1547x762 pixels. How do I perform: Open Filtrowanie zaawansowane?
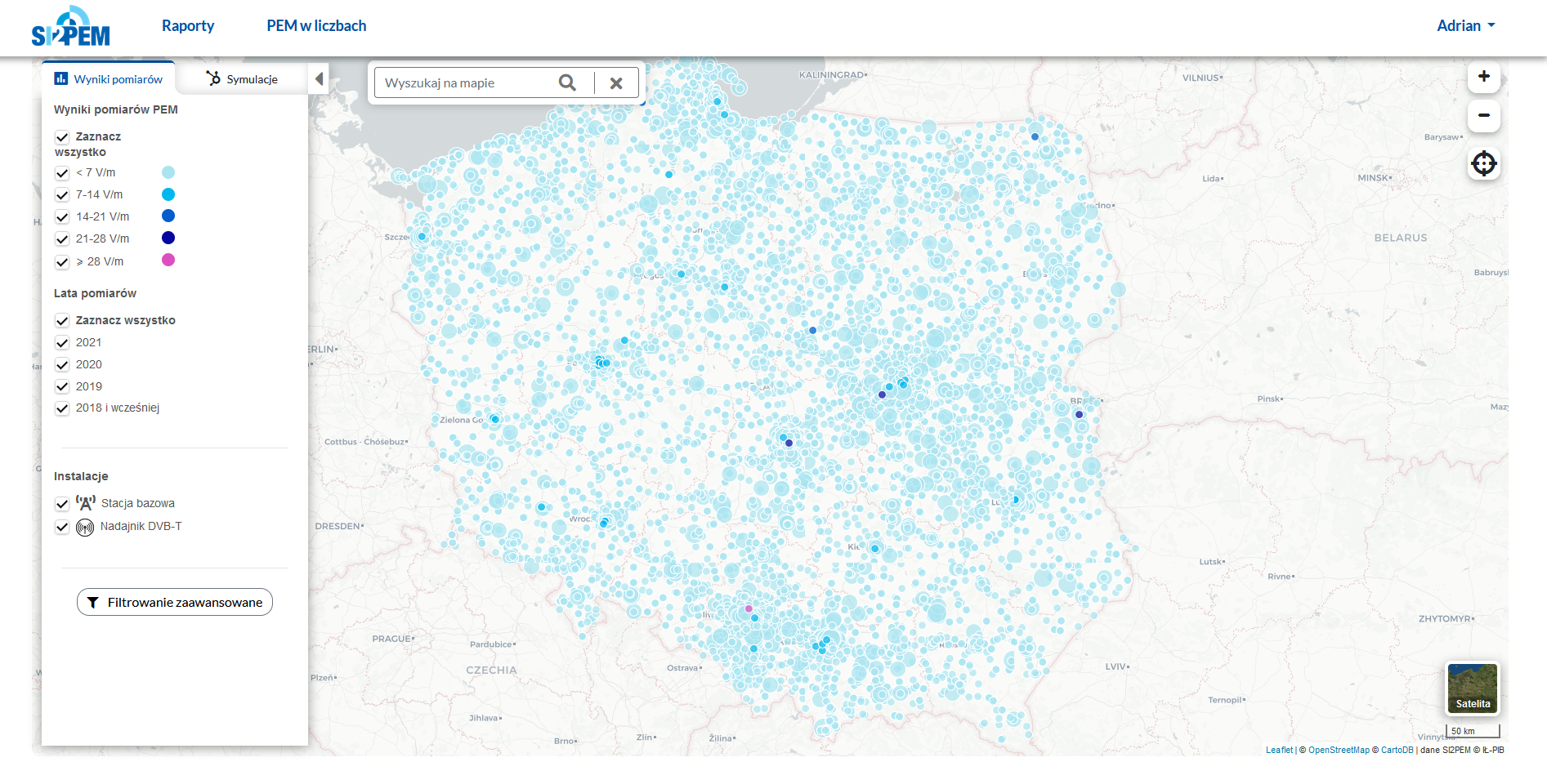click(x=174, y=602)
